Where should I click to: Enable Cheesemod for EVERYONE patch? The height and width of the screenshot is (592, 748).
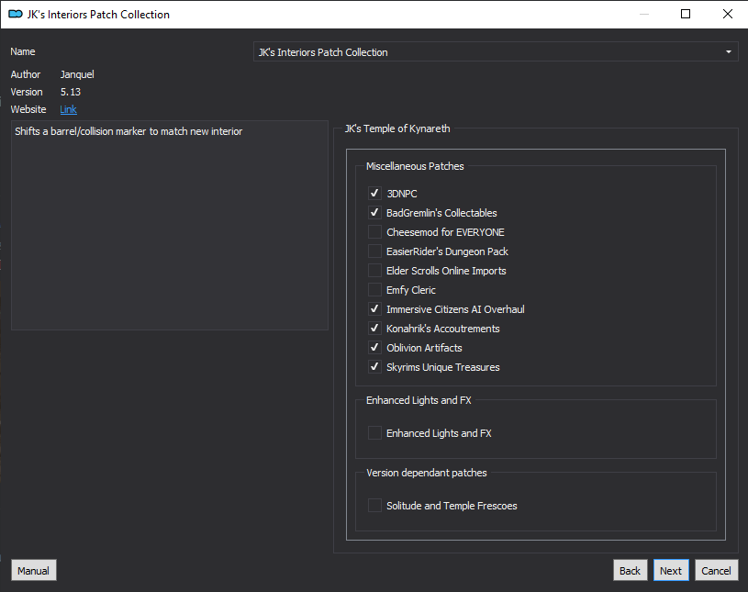(x=374, y=232)
